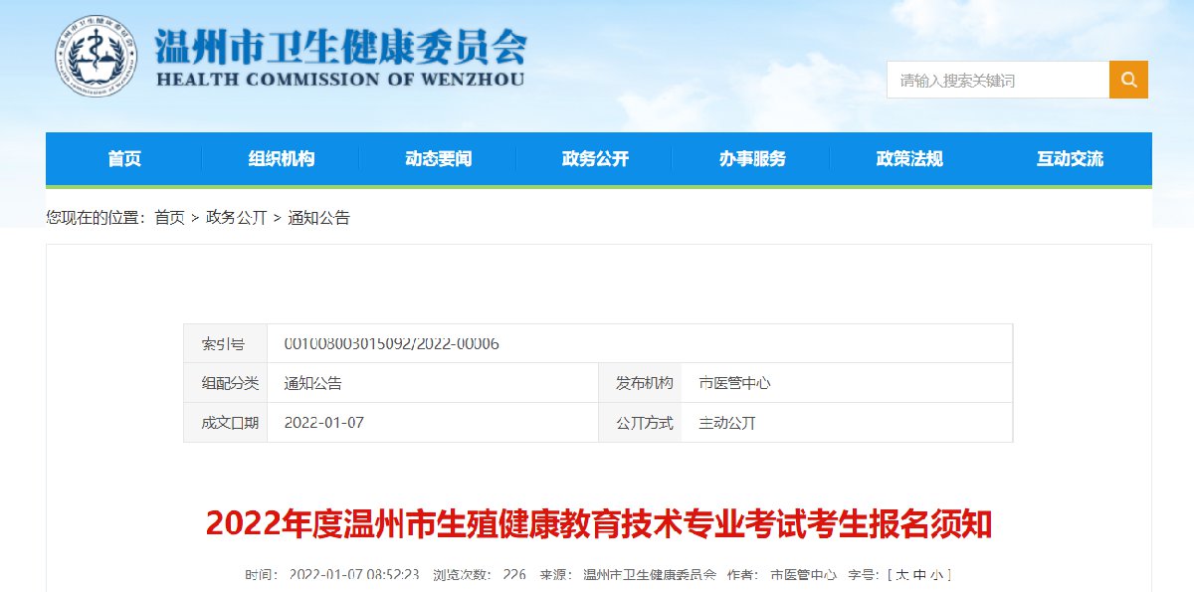The width and height of the screenshot is (1194, 592).
Task: Select the author 市医管中心 text
Action: coord(804,575)
